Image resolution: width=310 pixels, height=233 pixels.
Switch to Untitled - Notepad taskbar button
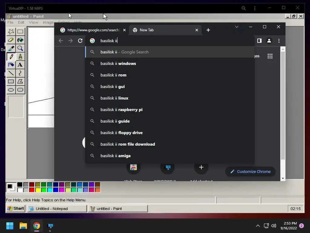coord(57,208)
